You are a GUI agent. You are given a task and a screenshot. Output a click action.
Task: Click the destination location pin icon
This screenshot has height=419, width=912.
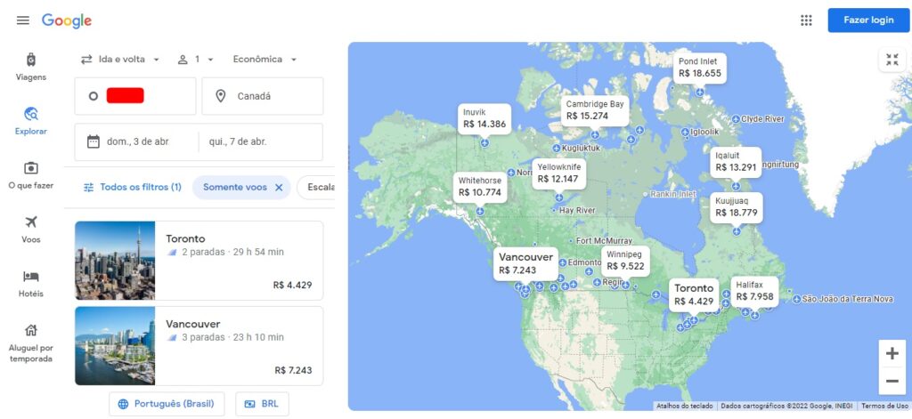tap(221, 96)
